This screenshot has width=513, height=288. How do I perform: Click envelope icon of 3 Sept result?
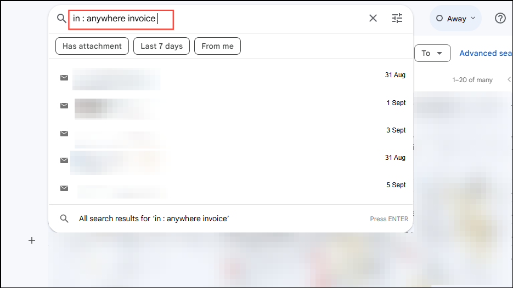coord(64,134)
